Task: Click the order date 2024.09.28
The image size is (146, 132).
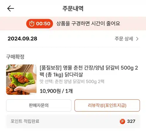Action: (x=22, y=39)
